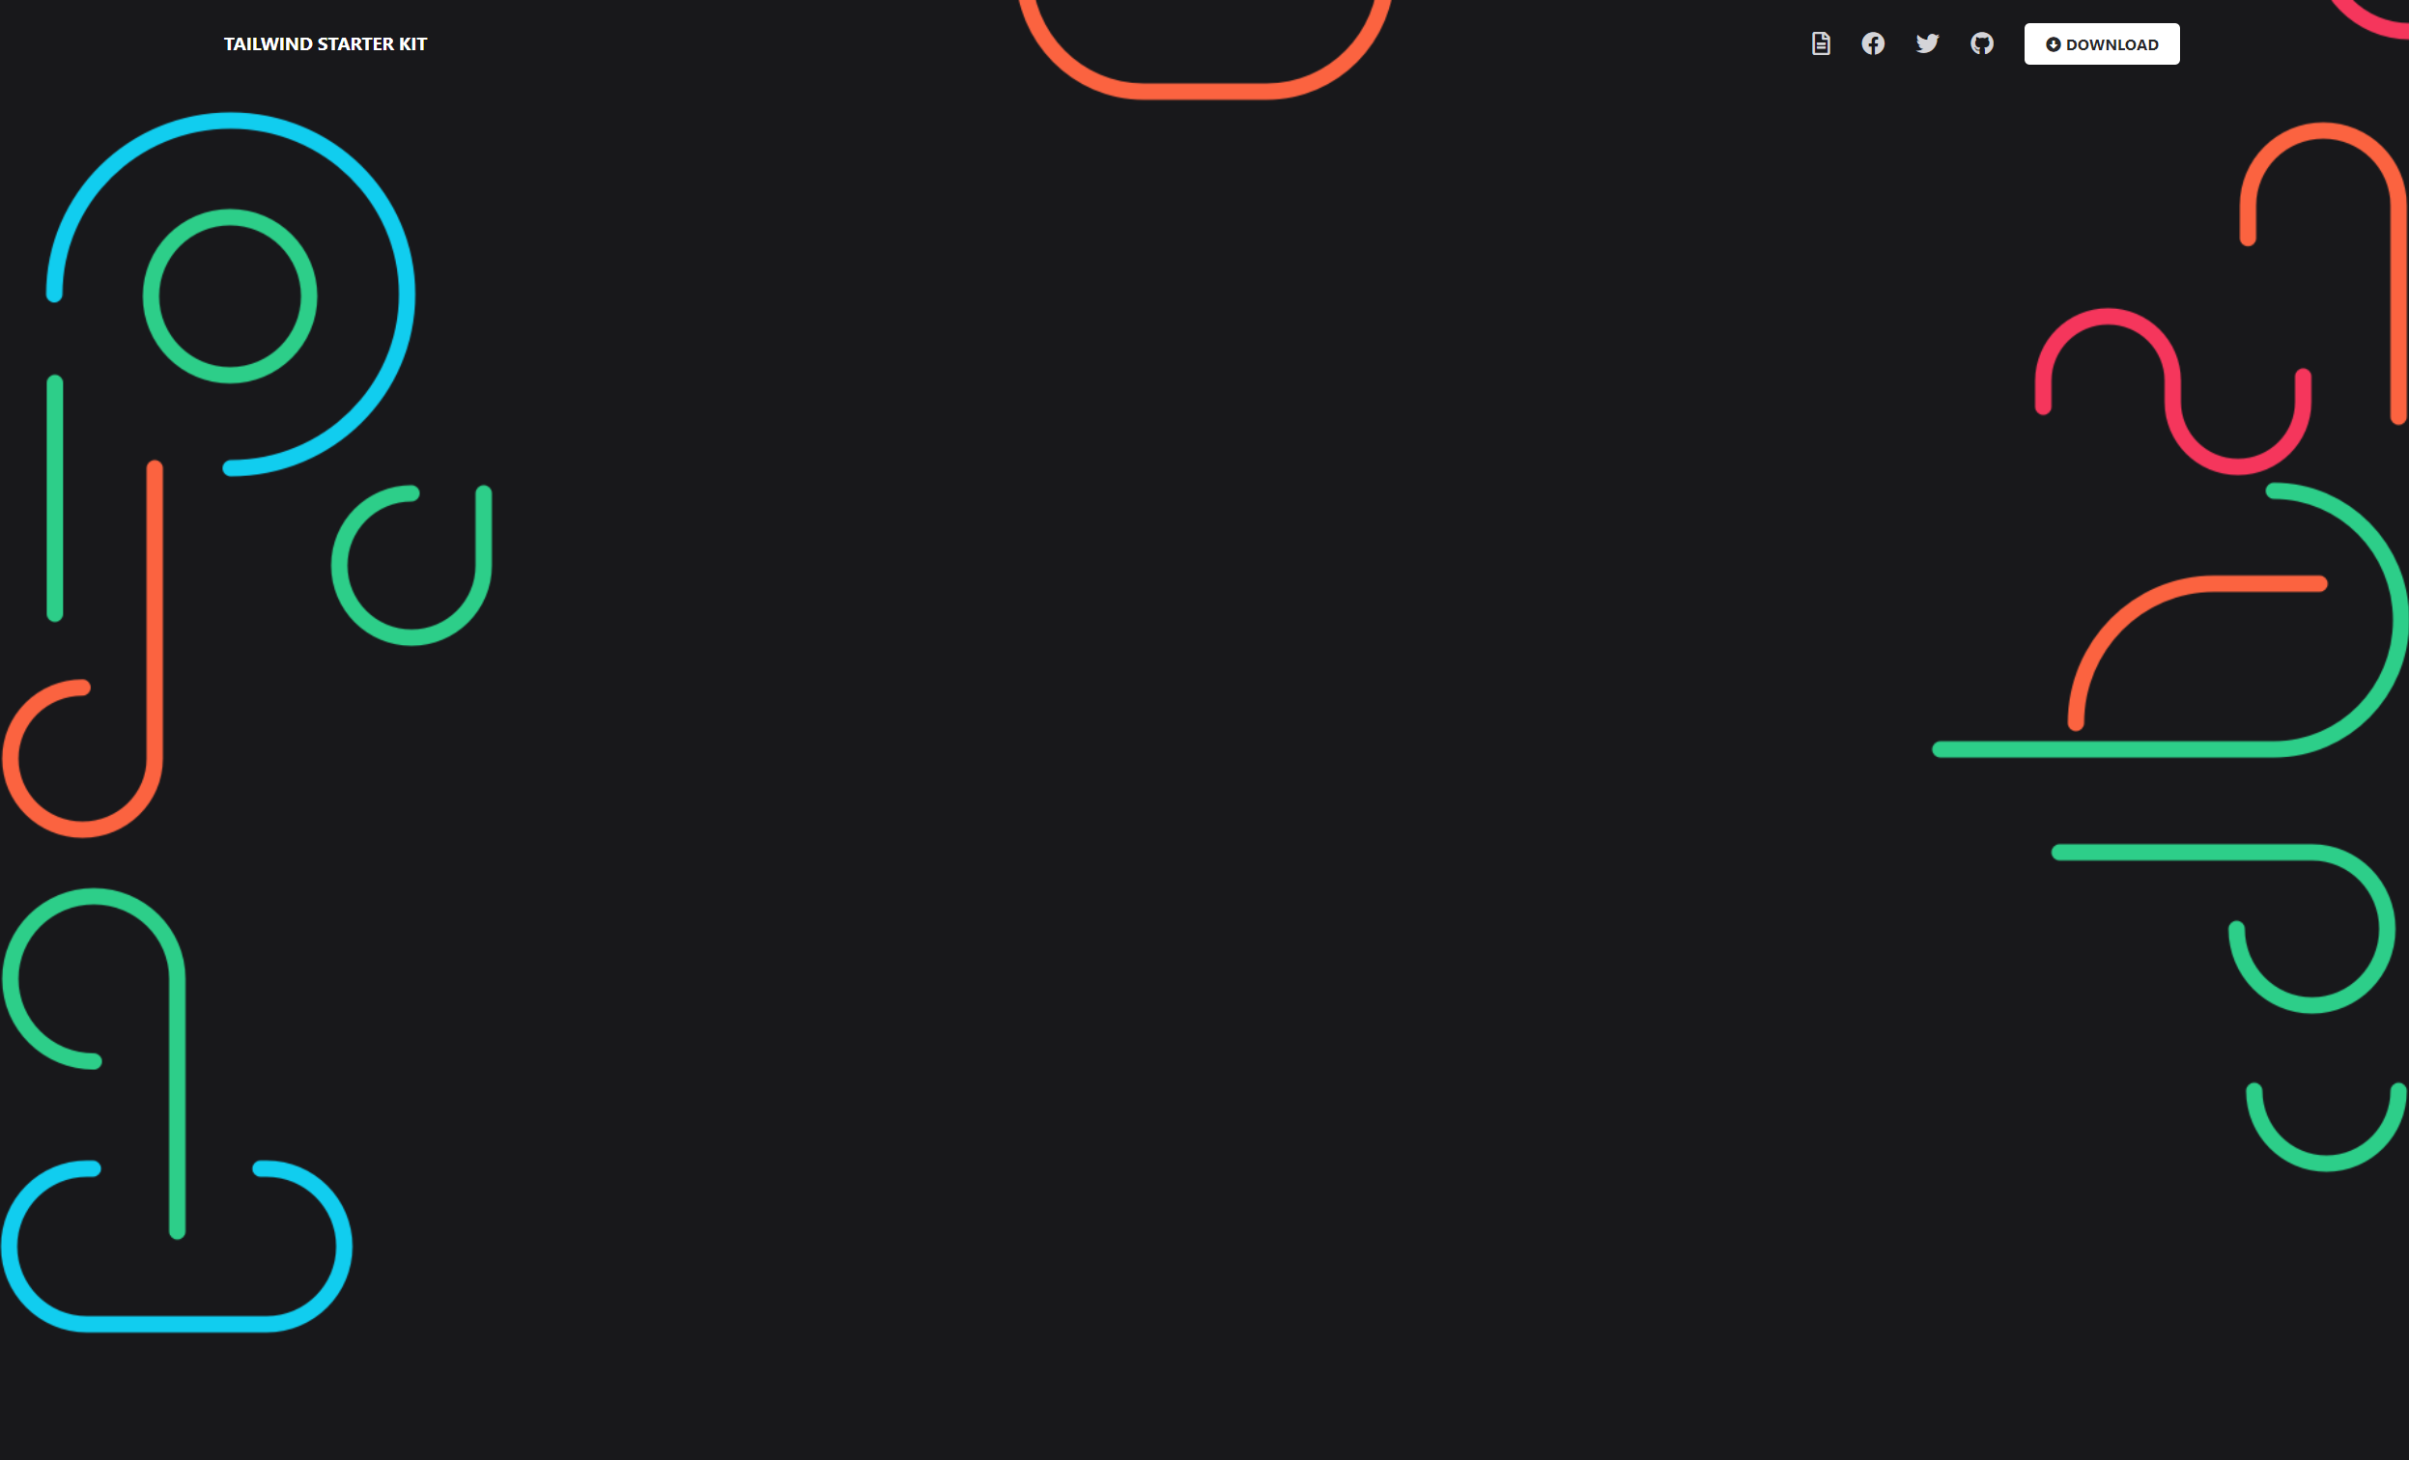Viewport: 2409px width, 1460px height.
Task: Click the green U-shaped arc at lower right
Action: point(2327,1127)
